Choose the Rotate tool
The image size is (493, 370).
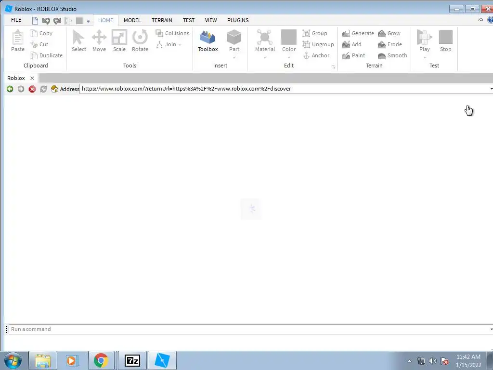[140, 41]
